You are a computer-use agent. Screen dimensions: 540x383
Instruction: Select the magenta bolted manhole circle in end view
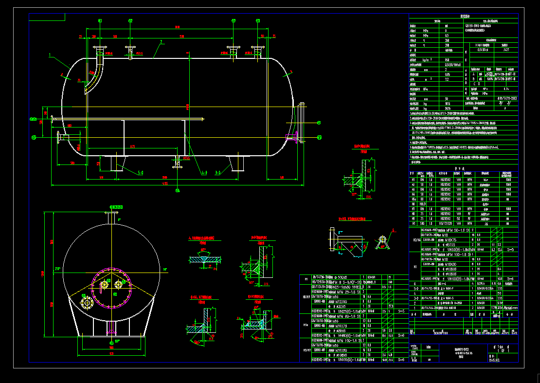111,288
